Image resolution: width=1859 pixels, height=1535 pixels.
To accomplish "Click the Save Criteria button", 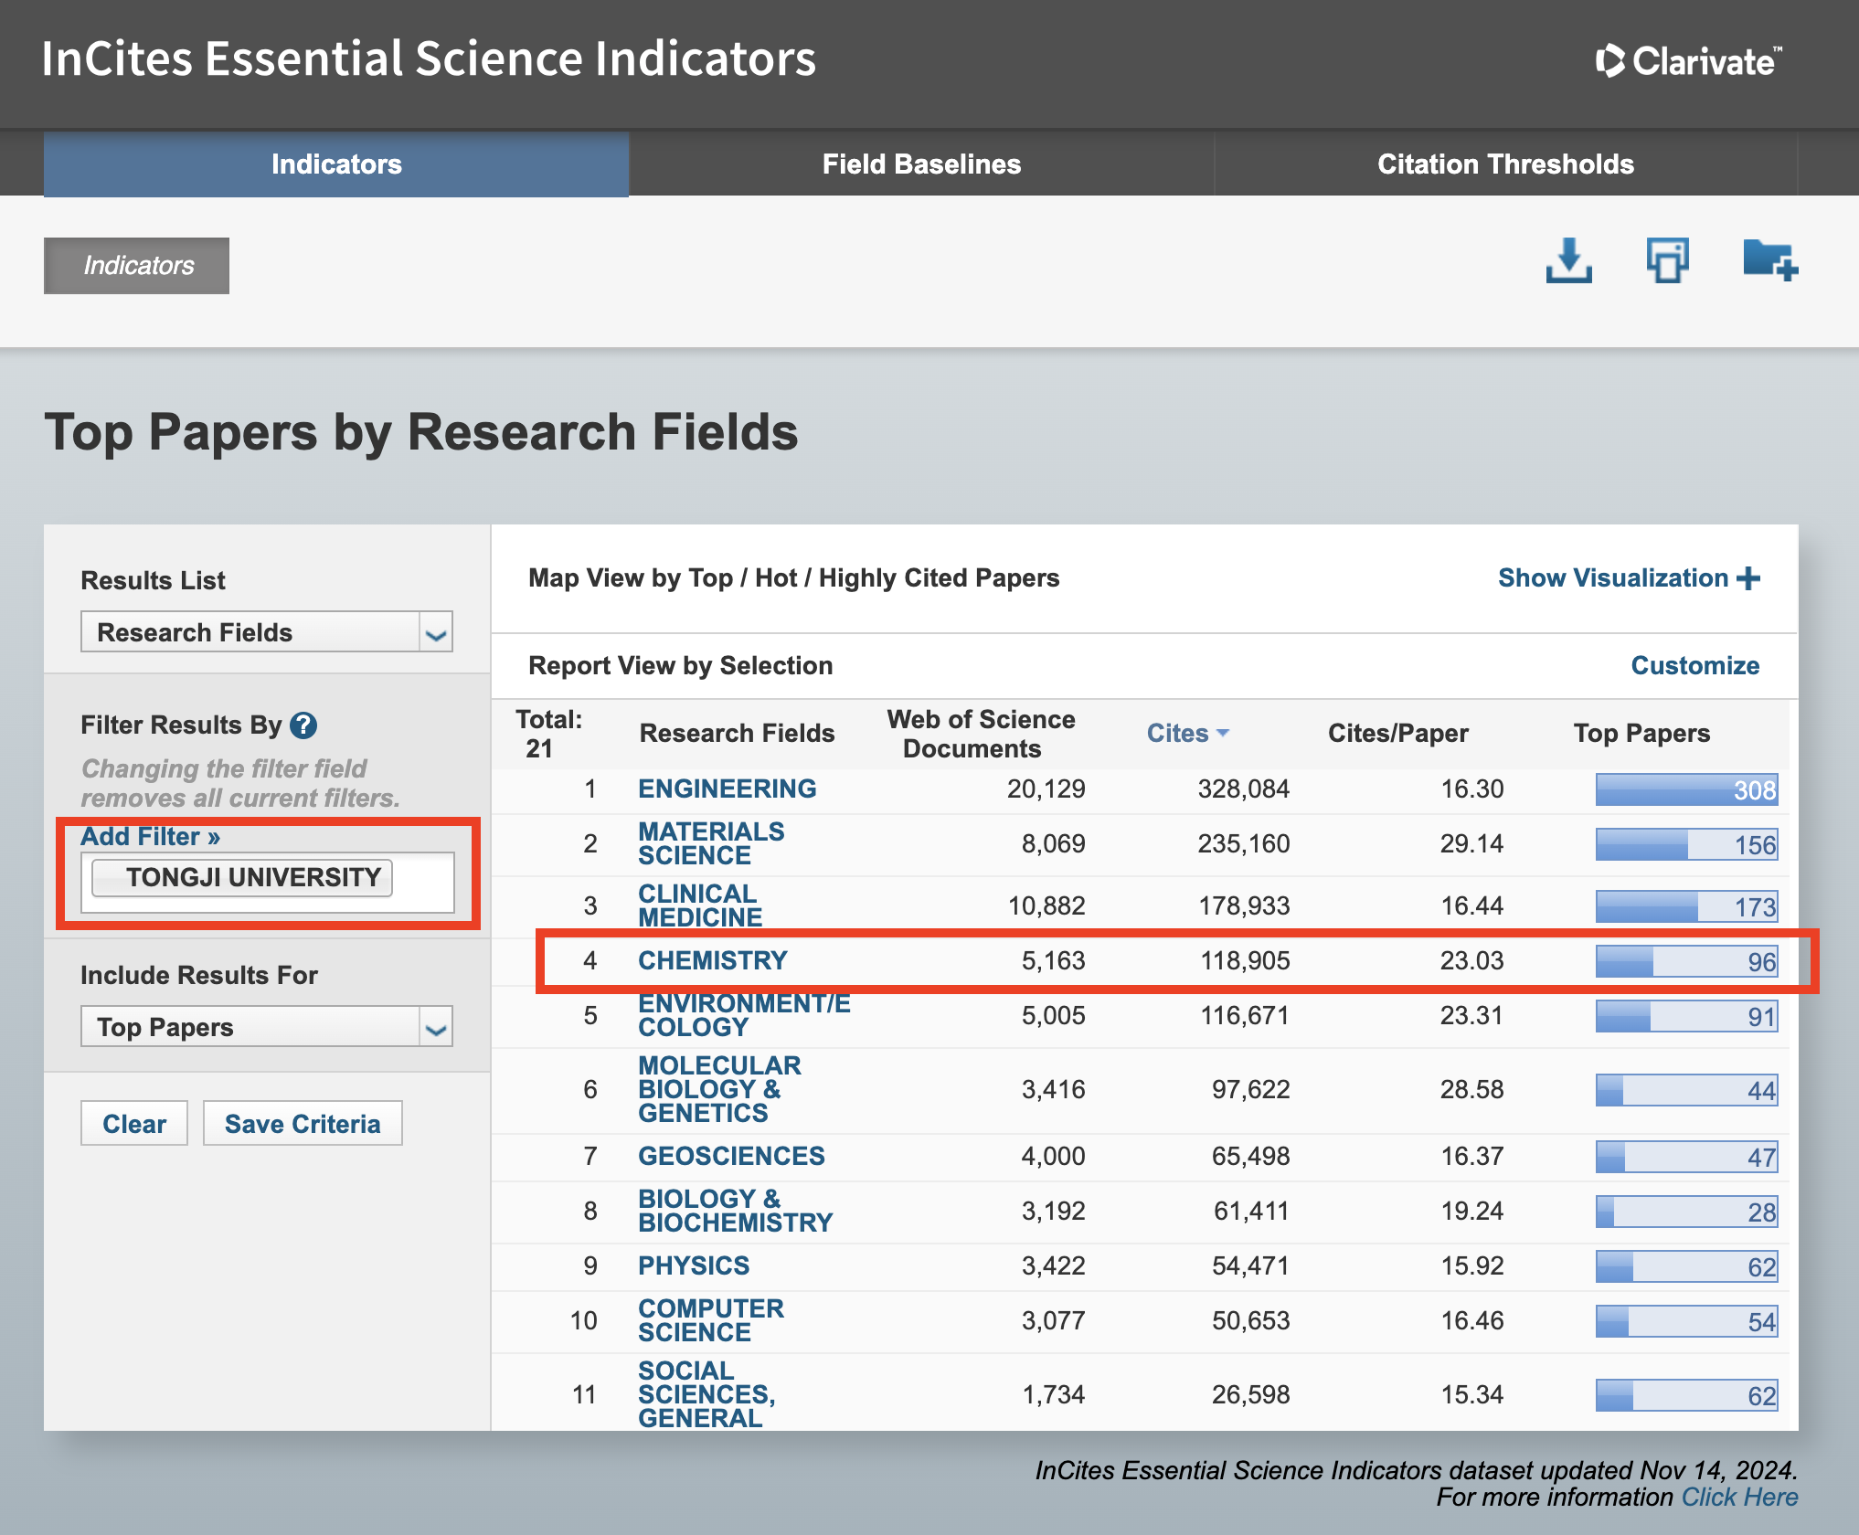I will pos(303,1124).
